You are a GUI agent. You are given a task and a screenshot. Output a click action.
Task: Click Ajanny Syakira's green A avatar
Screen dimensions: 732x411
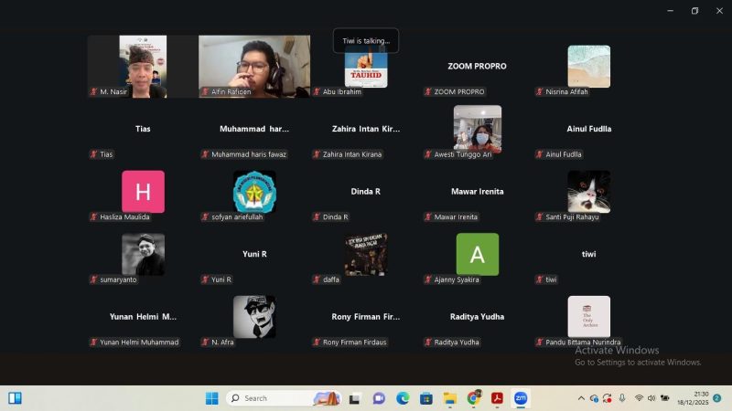(x=477, y=254)
